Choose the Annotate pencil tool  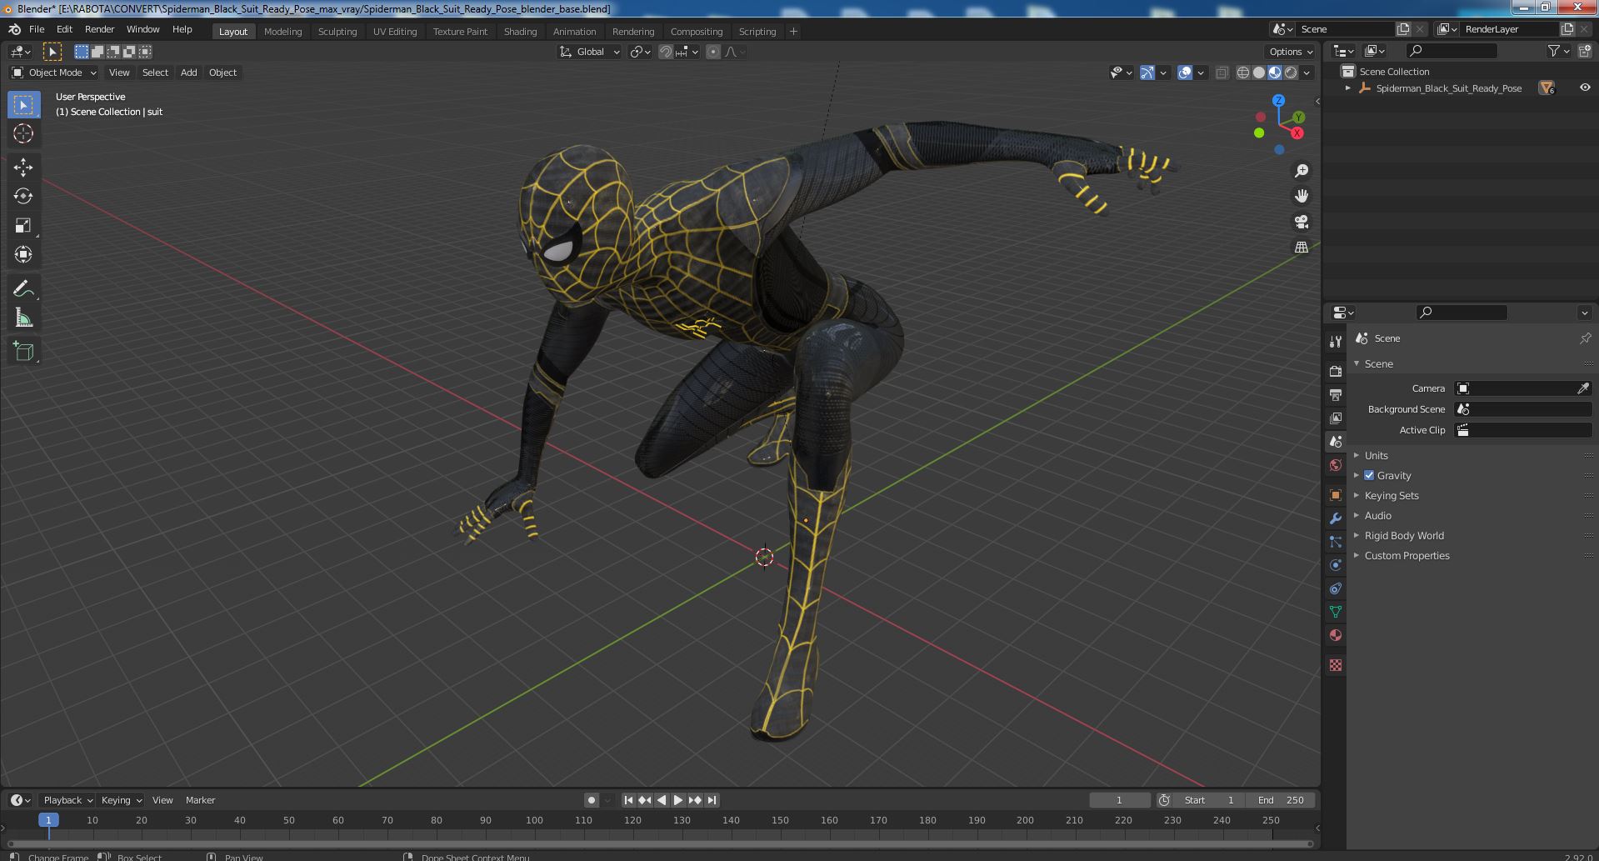23,288
